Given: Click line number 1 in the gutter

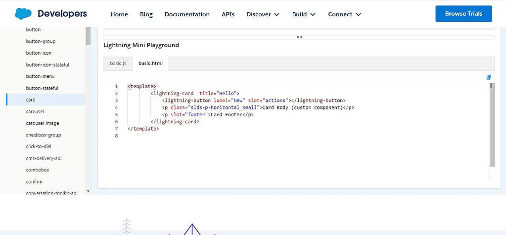Looking at the screenshot, I should 116,87.
